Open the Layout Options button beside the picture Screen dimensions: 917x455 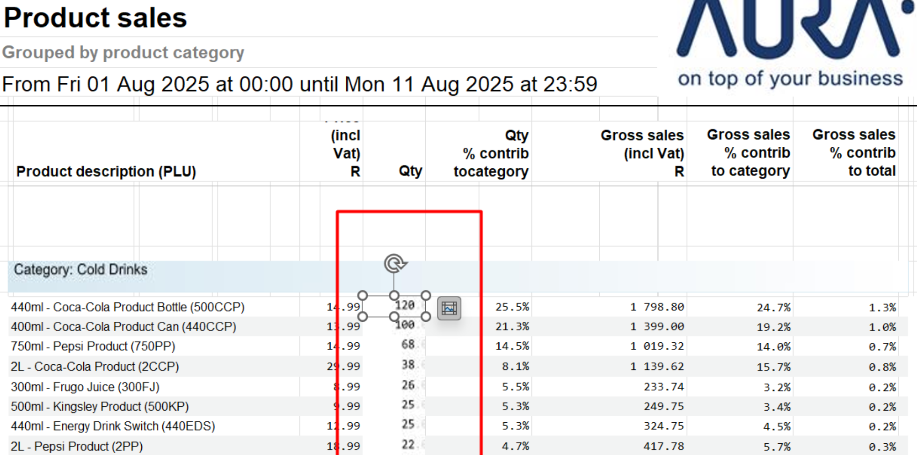449,308
